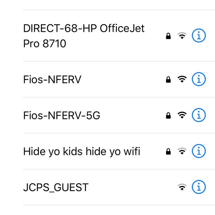Viewport: 215px width, 215px height.
Task: Show details for Fios-NFERV-5G via info icon
Action: [x=199, y=115]
